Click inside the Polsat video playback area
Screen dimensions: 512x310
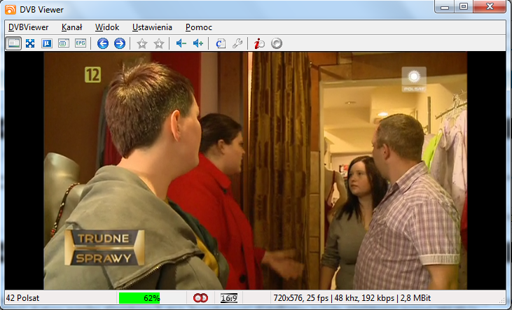[256, 171]
